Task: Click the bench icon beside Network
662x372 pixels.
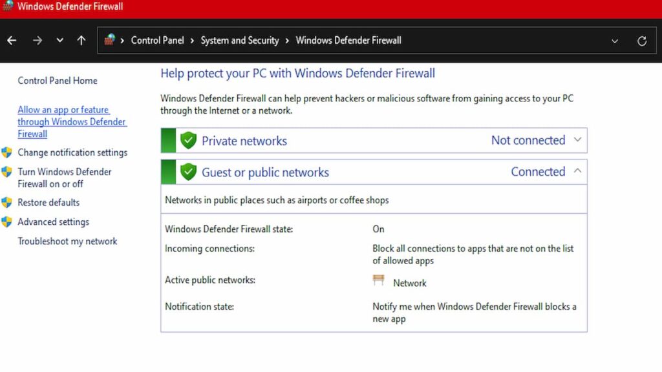Action: [x=379, y=280]
